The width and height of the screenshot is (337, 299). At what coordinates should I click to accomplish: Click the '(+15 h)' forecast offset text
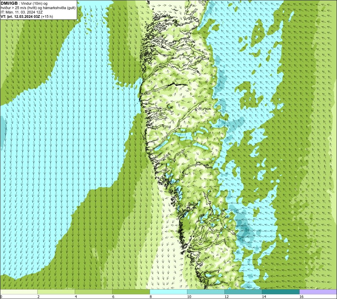tap(47, 17)
